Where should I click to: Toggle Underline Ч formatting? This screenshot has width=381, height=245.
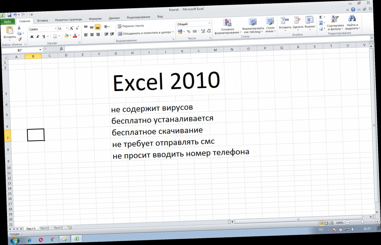click(43, 37)
